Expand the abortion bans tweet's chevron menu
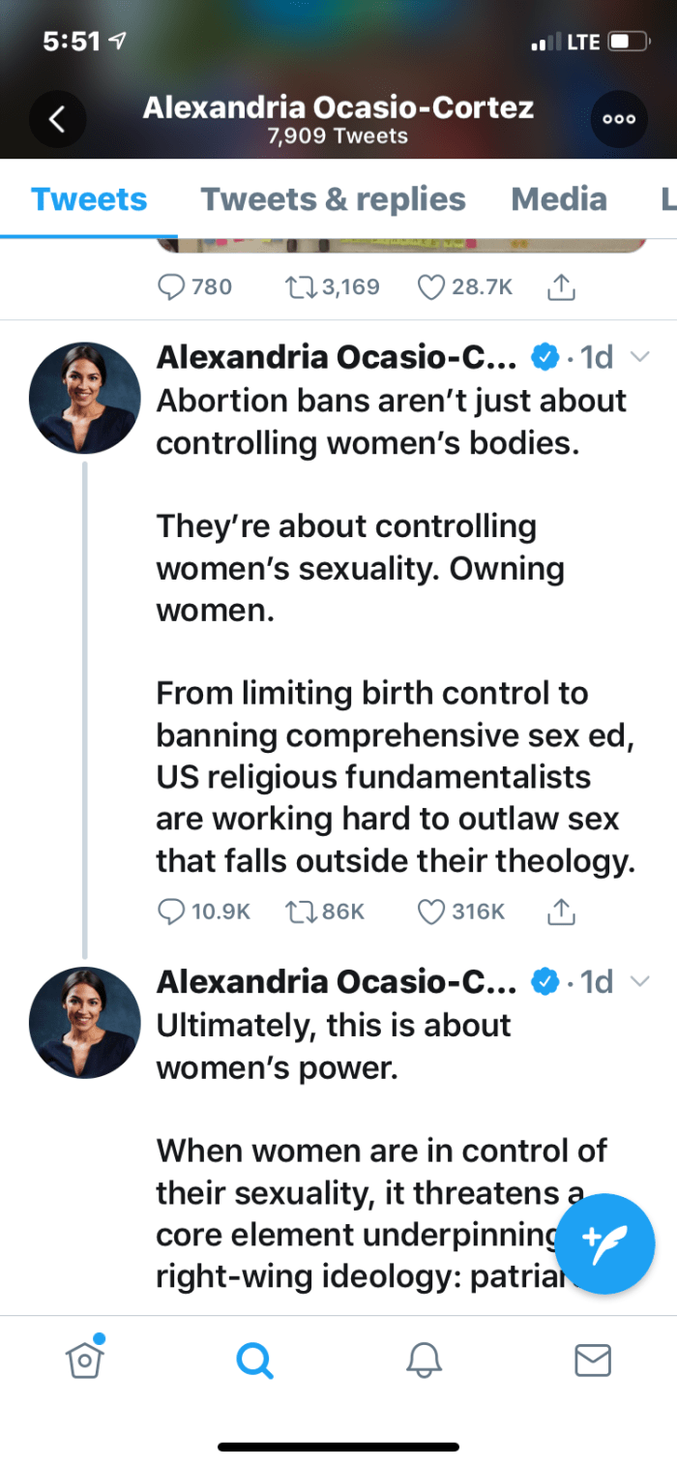677x1466 pixels. coord(638,357)
